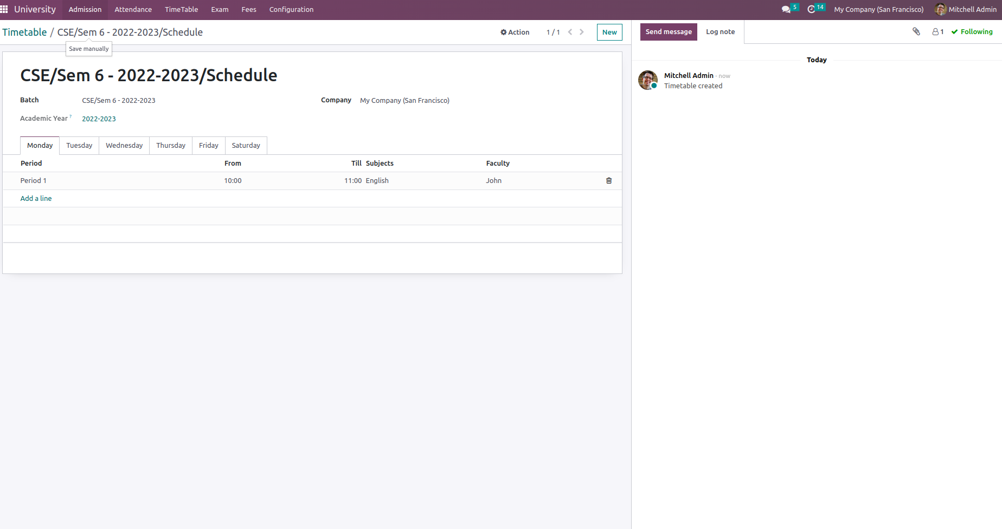1002x529 pixels.
Task: Open conversations chat bubble icon
Action: (x=786, y=9)
